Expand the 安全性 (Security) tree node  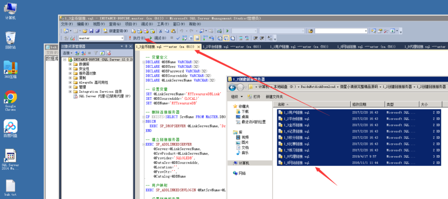click(70, 69)
